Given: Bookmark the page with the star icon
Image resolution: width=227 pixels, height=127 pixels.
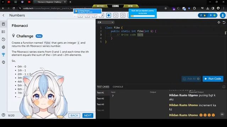Looking at the screenshot, I should (x=166, y=8).
